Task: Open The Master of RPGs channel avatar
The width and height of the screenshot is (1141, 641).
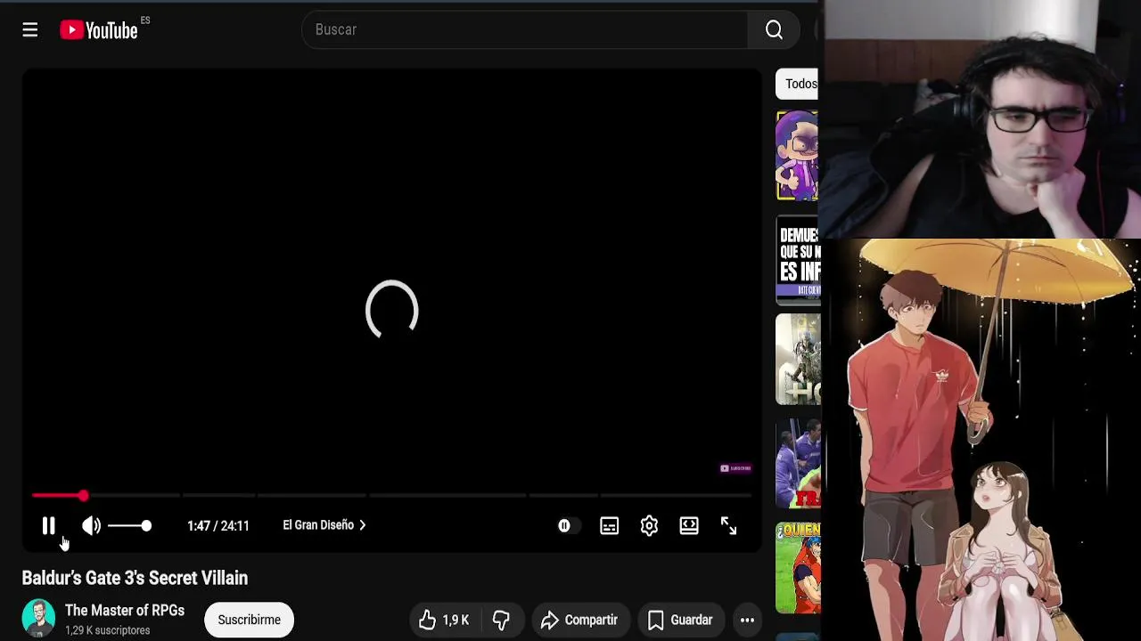Action: coord(38,619)
